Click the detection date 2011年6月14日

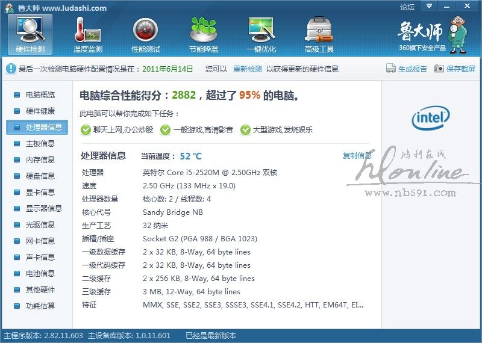pyautogui.click(x=167, y=69)
